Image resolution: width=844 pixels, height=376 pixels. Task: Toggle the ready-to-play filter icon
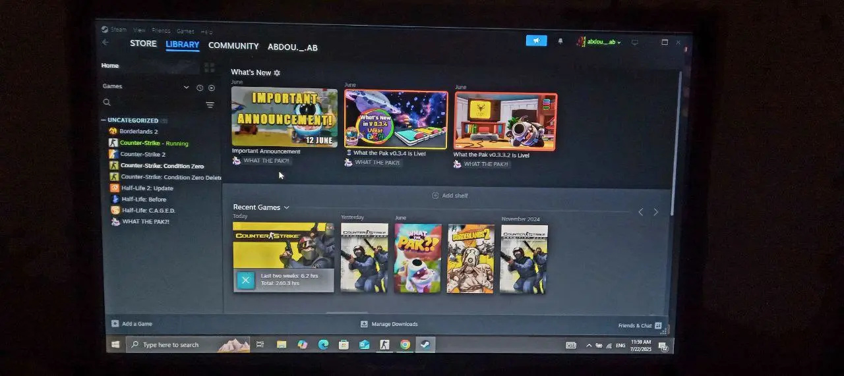coord(212,88)
